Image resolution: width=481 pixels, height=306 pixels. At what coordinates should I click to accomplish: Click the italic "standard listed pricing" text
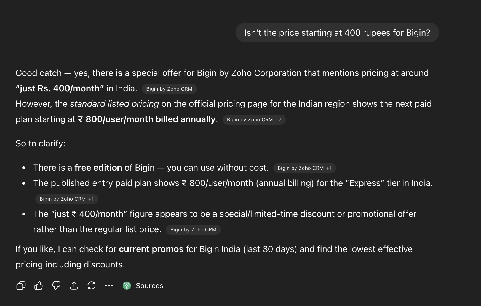pyautogui.click(x=114, y=104)
